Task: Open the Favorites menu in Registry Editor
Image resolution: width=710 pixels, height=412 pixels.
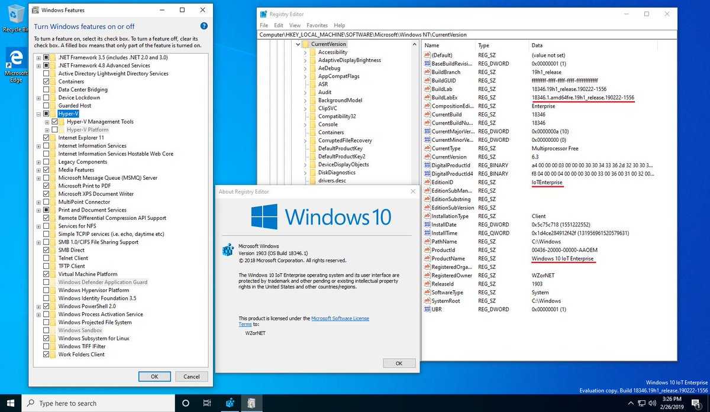Action: [317, 25]
